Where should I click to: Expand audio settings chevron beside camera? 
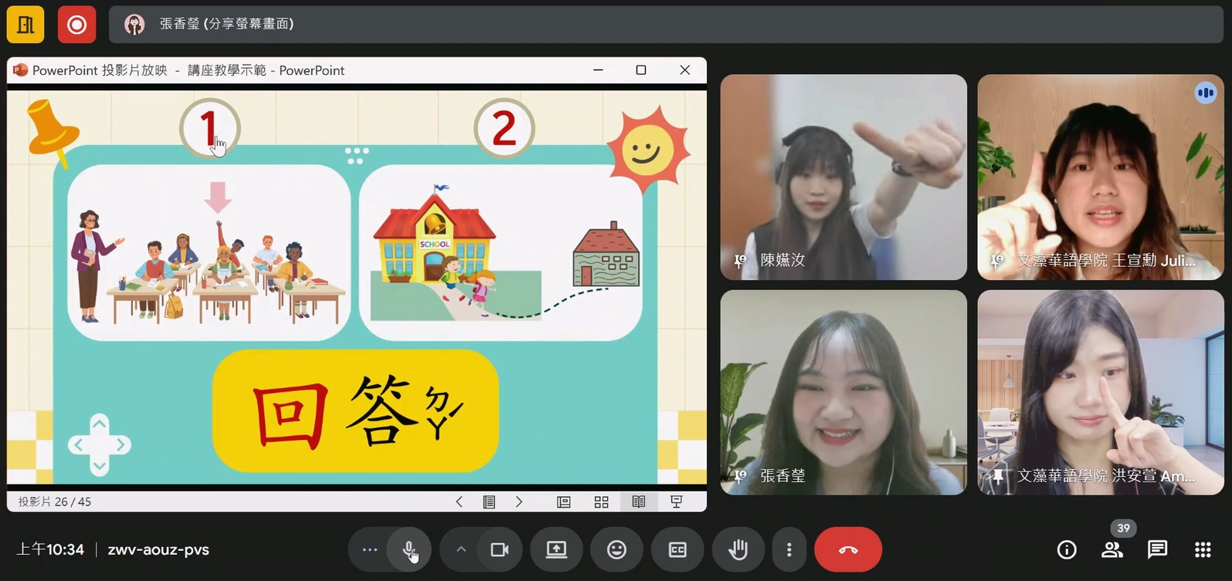461,549
